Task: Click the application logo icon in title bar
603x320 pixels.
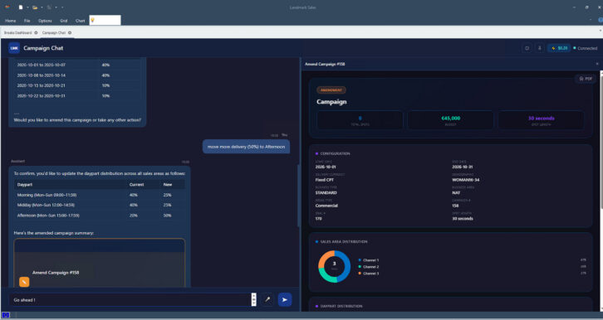Action: (7, 7)
